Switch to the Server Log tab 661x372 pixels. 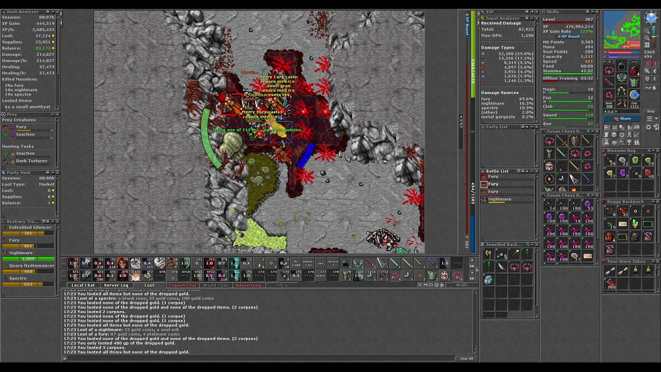point(116,285)
